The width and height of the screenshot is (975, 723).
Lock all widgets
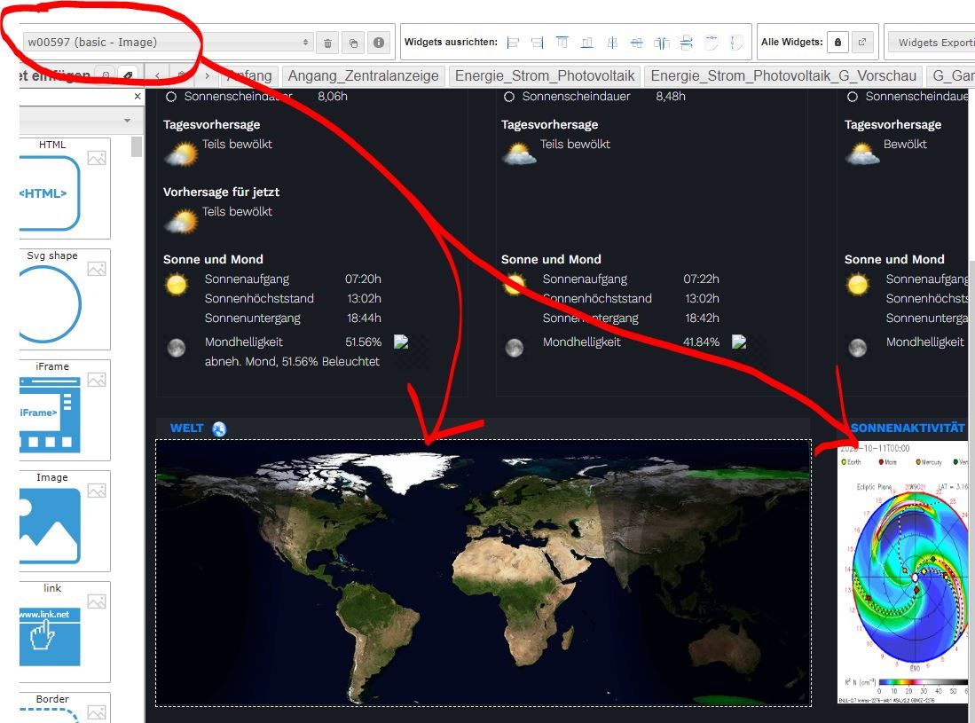[x=837, y=43]
